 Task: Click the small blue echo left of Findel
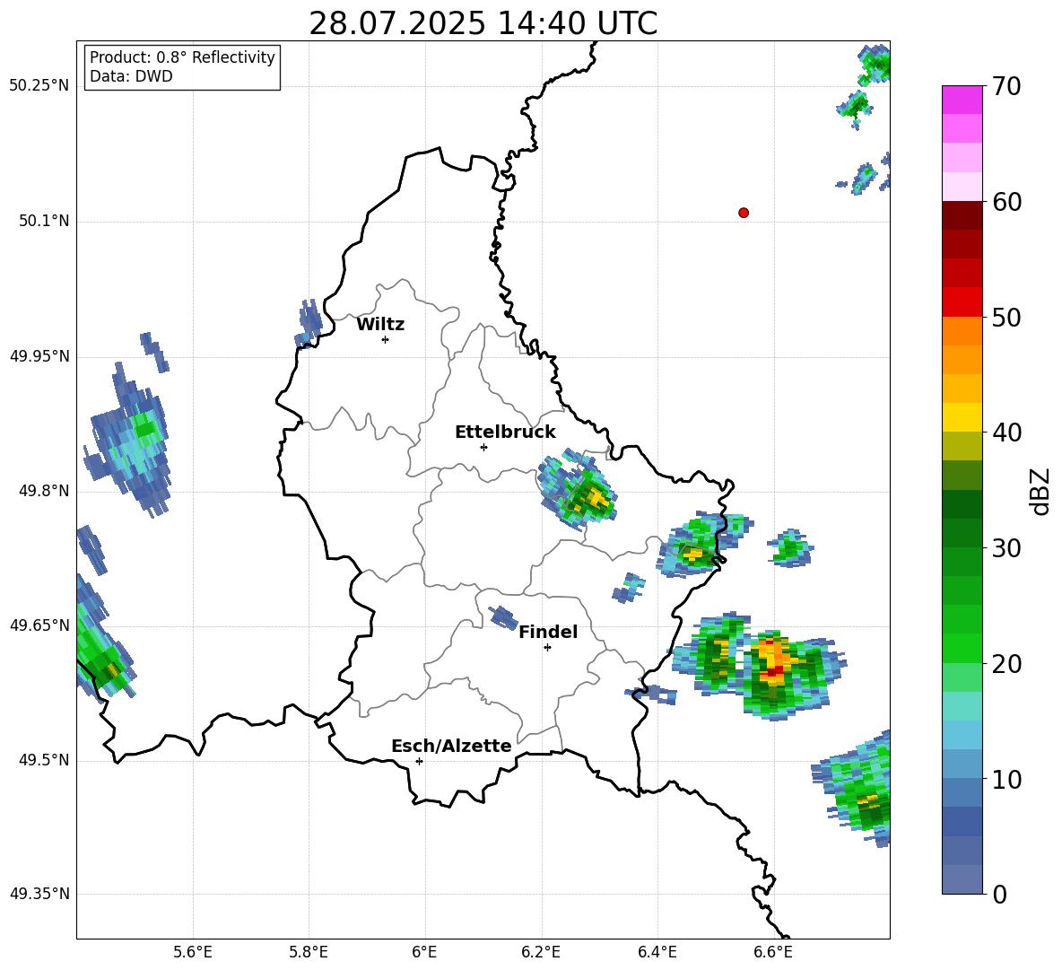click(503, 616)
